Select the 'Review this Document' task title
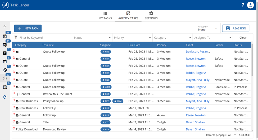Image resolution: width=258 pixels, height=140 pixels. [58, 94]
